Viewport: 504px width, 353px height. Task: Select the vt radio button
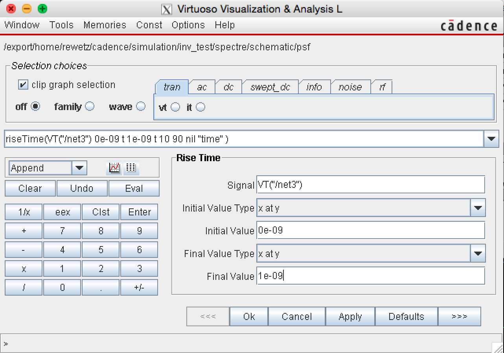click(x=175, y=107)
